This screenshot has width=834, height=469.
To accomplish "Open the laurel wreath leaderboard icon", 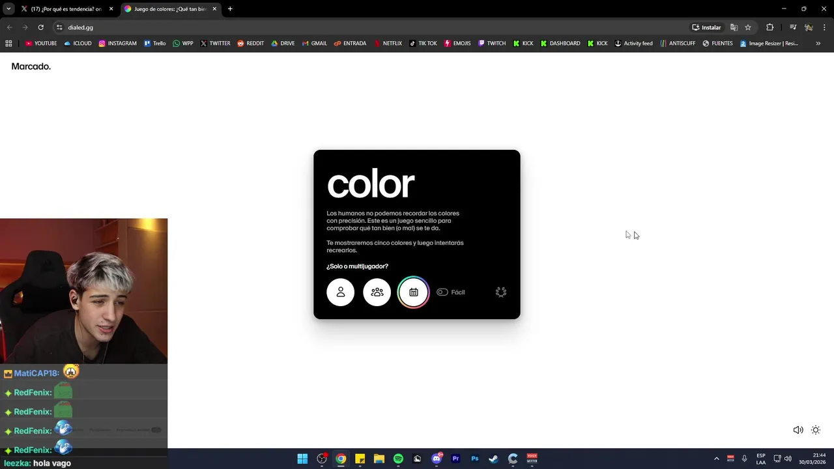I will pos(501,292).
